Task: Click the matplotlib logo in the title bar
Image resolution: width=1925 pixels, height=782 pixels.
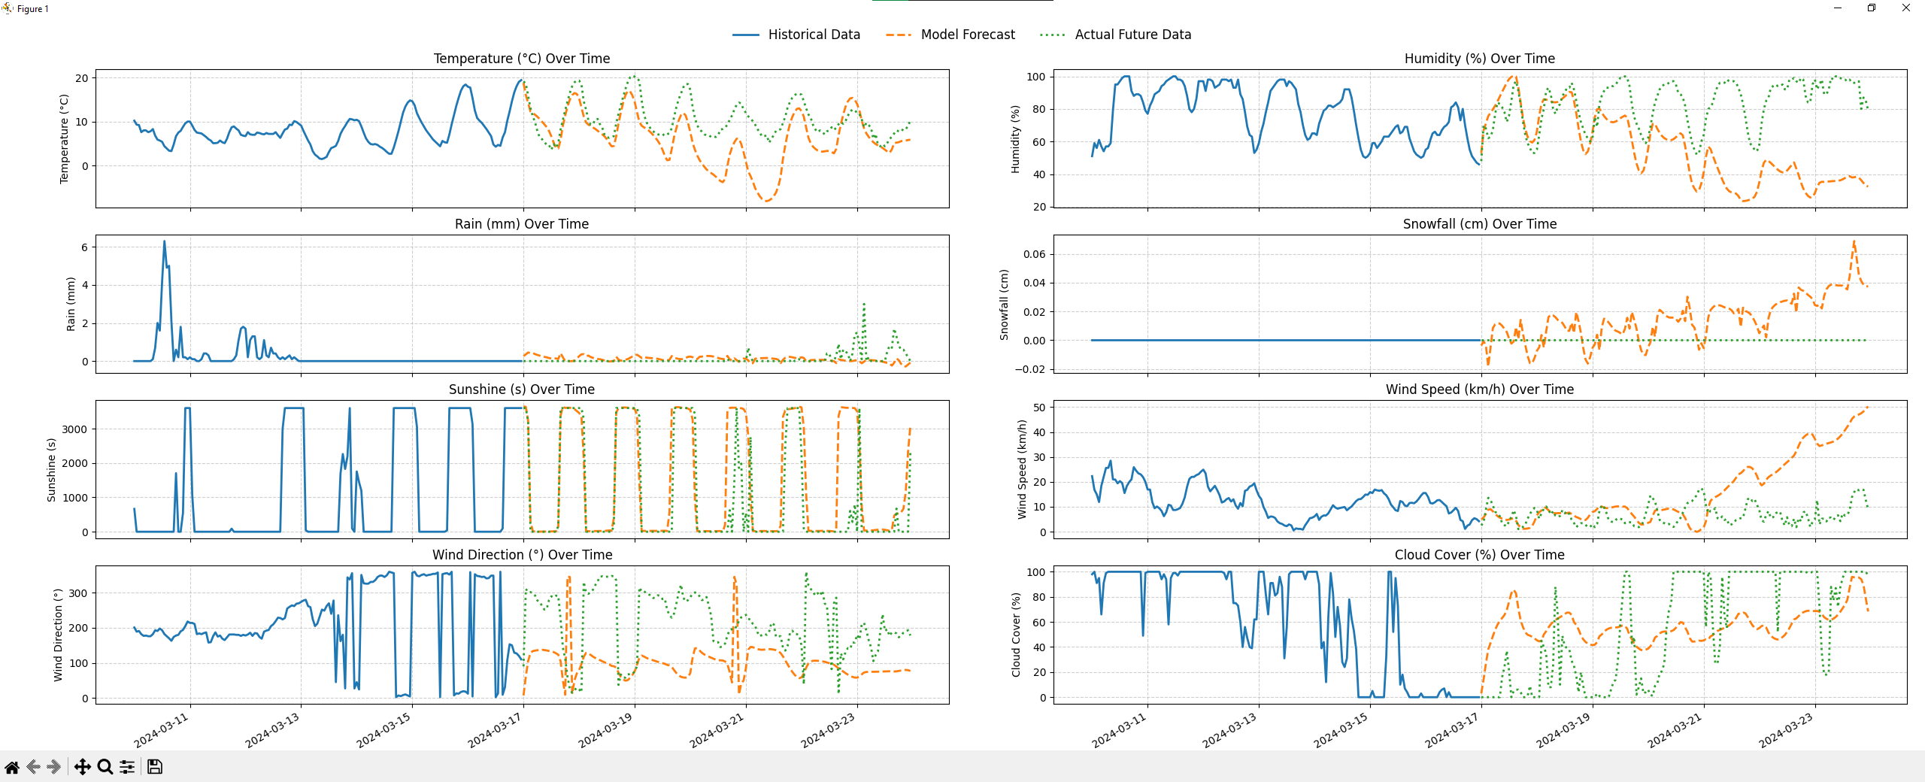Action: coord(6,8)
